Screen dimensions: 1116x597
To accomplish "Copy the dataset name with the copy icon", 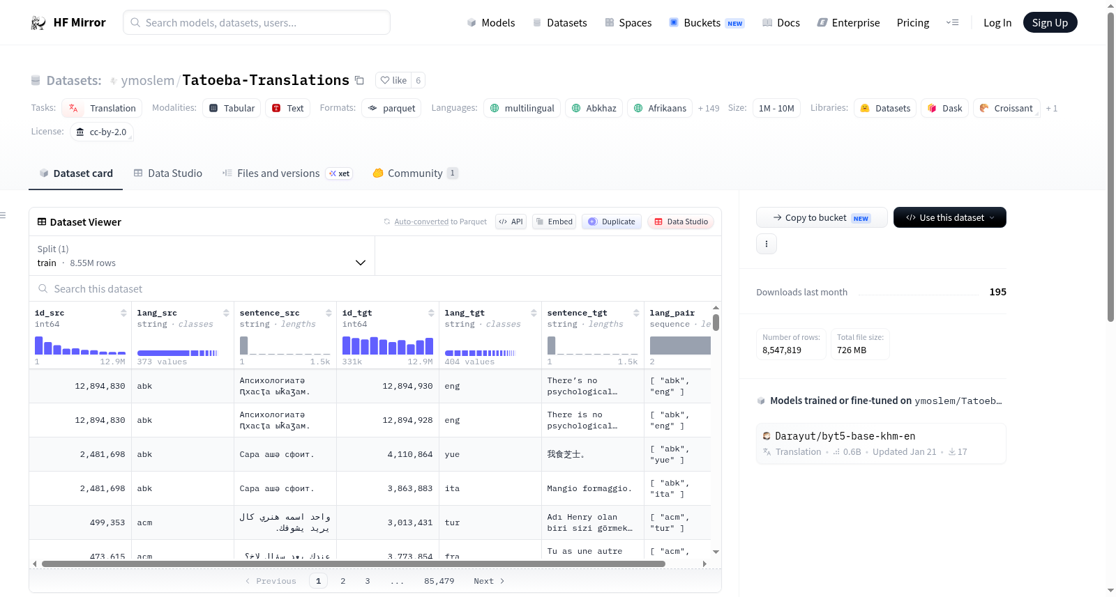I will point(359,80).
